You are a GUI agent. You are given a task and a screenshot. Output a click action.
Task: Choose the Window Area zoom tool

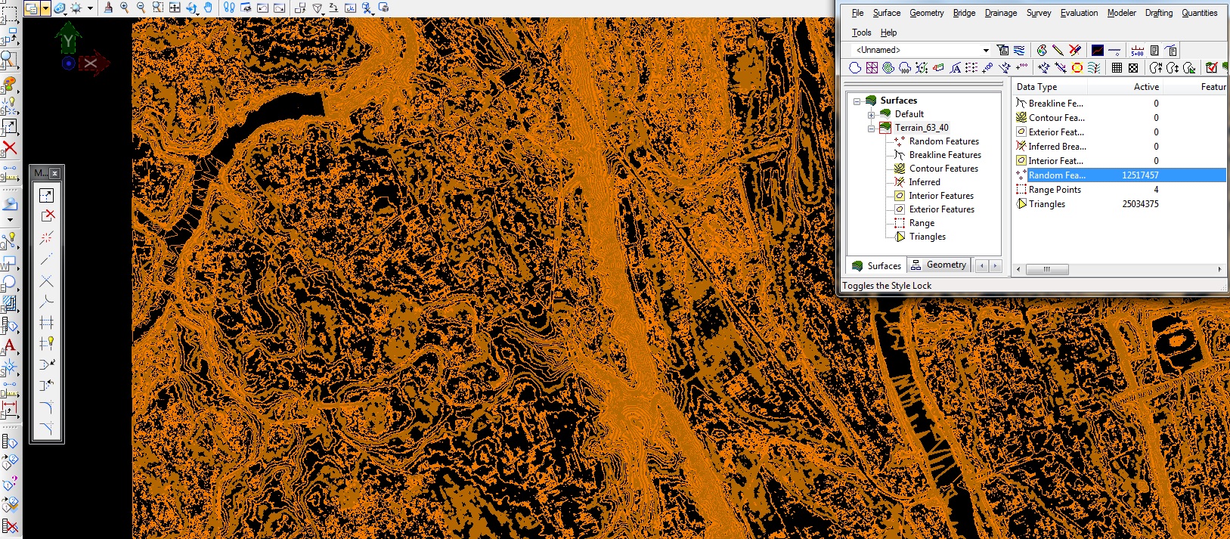[158, 8]
